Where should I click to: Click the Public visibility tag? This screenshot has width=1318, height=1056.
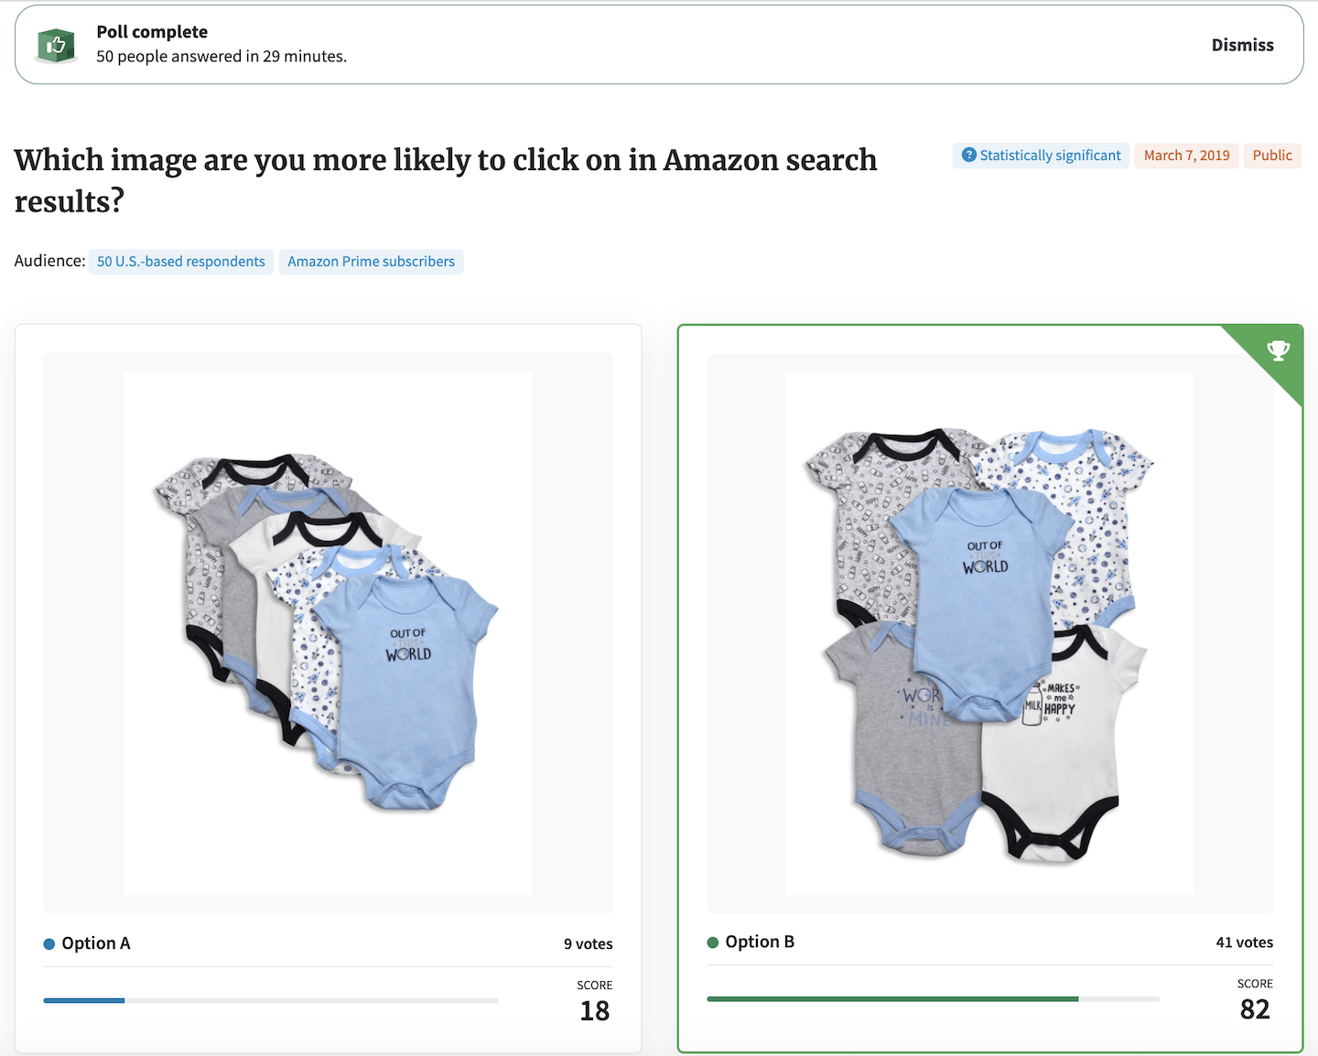tap(1272, 156)
